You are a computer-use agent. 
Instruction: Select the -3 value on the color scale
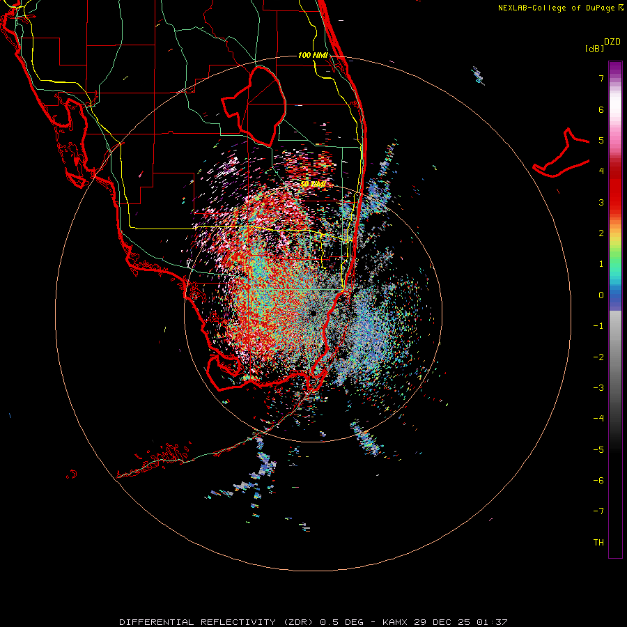tap(598, 388)
